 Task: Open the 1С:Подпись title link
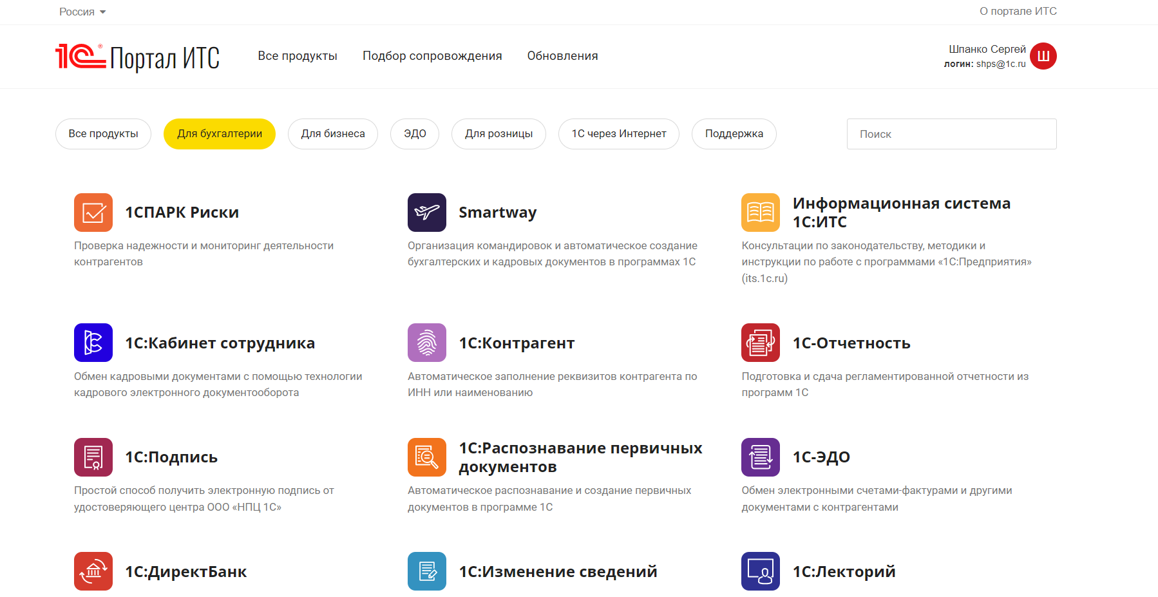pos(171,457)
